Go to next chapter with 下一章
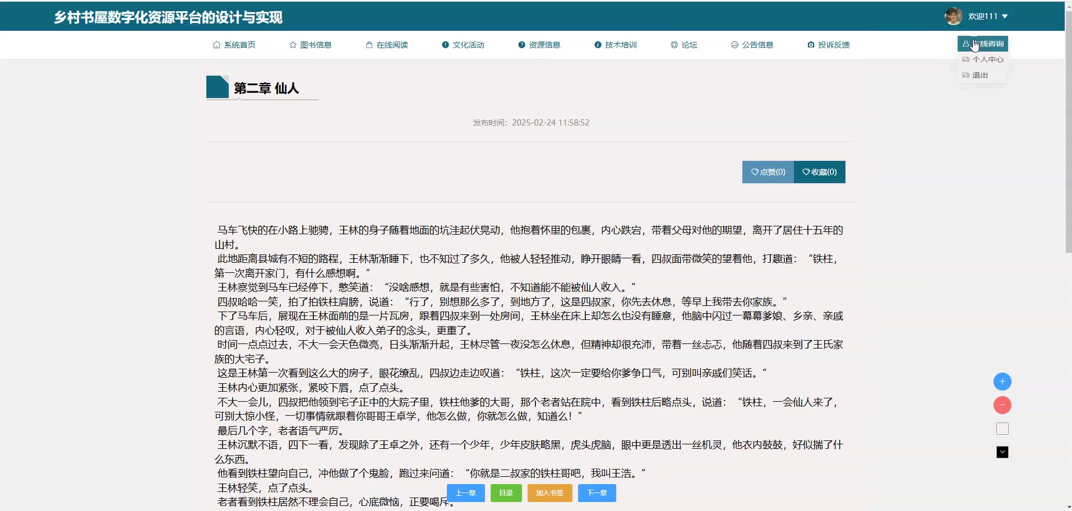 click(x=597, y=493)
